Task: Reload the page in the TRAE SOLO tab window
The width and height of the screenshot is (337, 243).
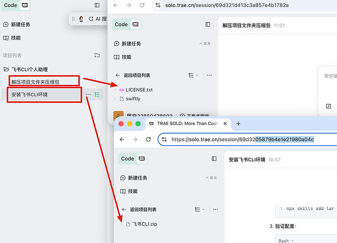Action: pyautogui.click(x=148, y=140)
